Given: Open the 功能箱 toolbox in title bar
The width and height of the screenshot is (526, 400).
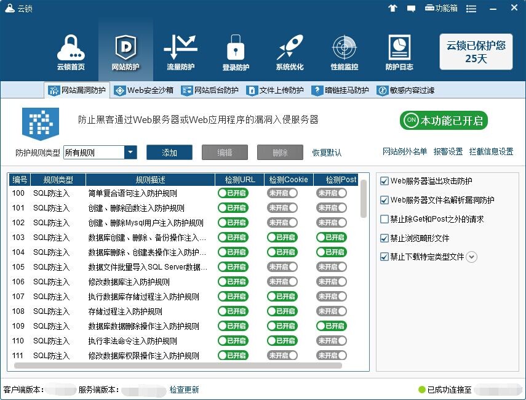Looking at the screenshot, I should 440,8.
